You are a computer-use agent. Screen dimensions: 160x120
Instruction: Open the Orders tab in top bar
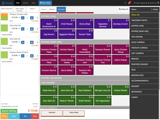pos(26,3)
